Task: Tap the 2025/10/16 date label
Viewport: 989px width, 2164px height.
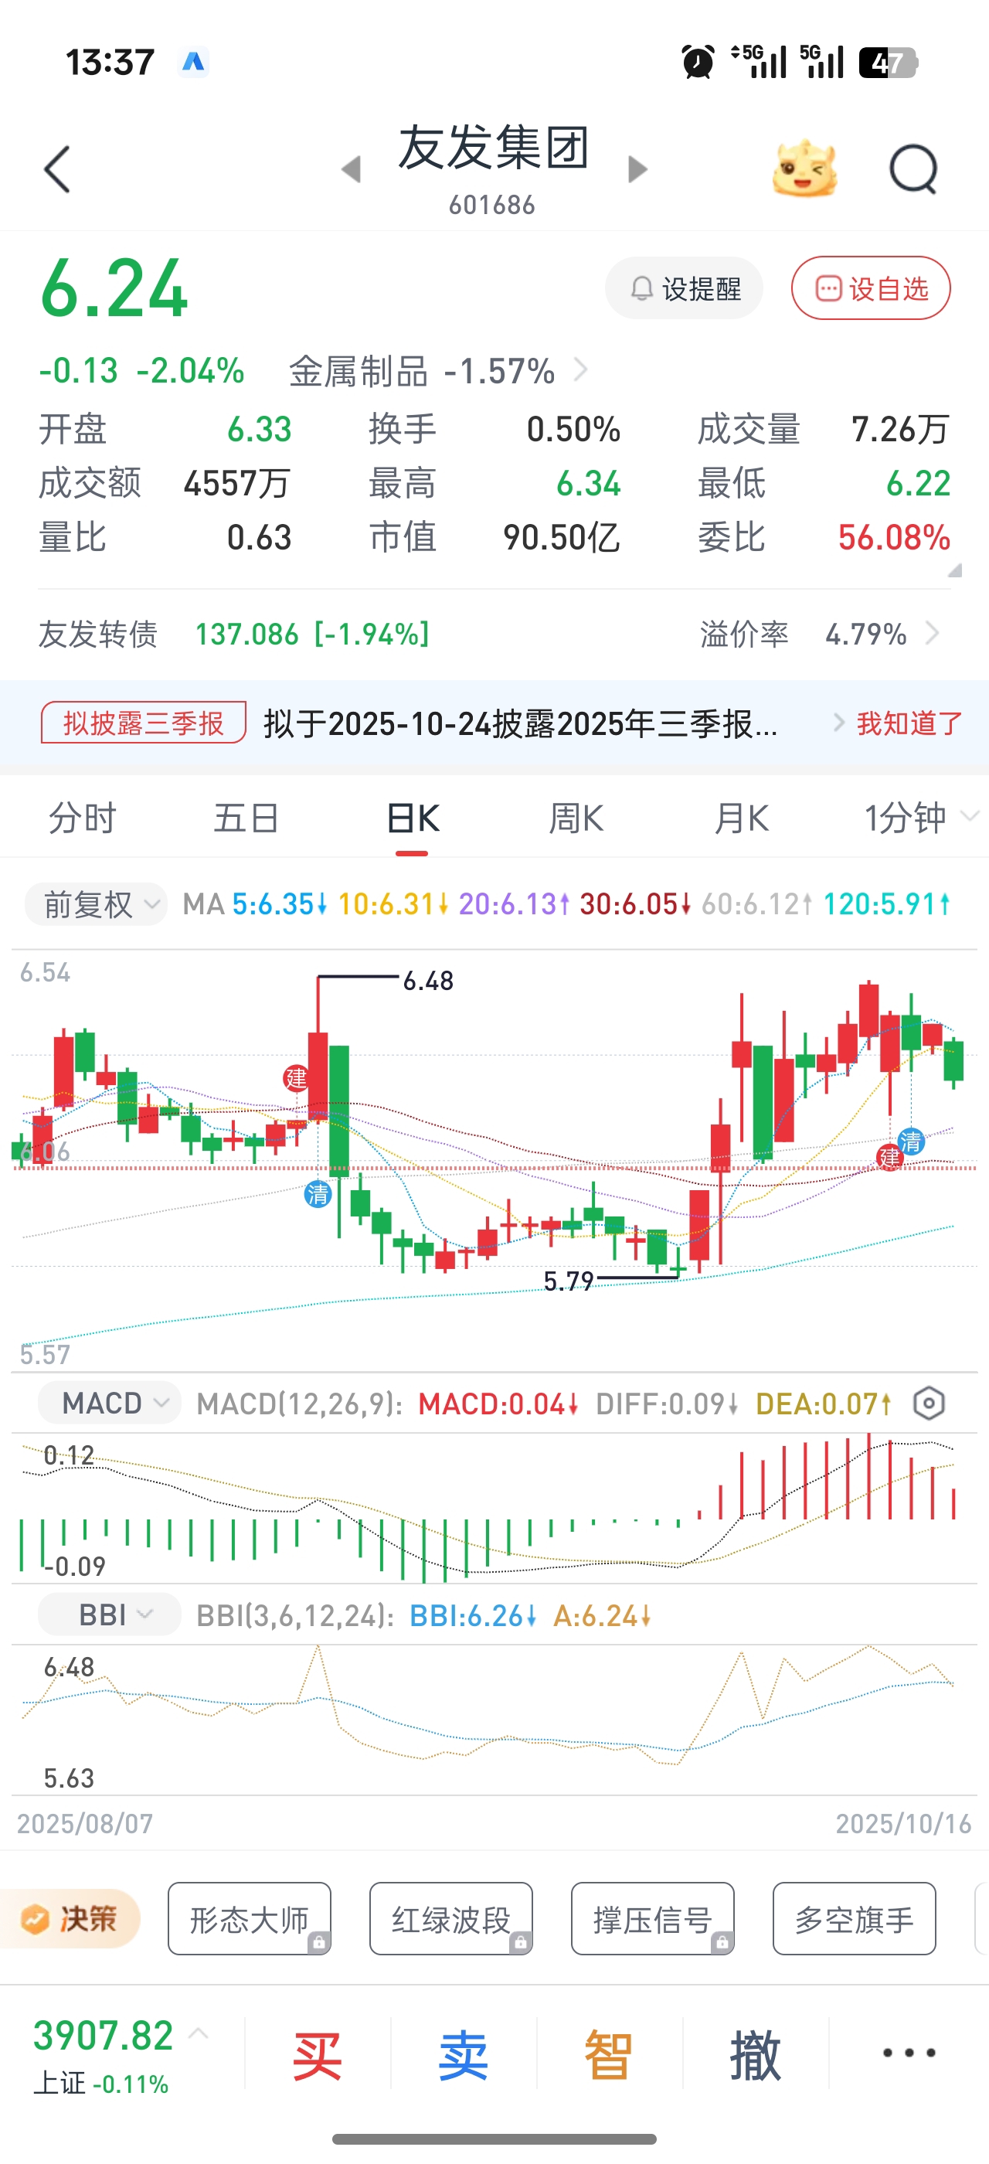Action: 903,1823
